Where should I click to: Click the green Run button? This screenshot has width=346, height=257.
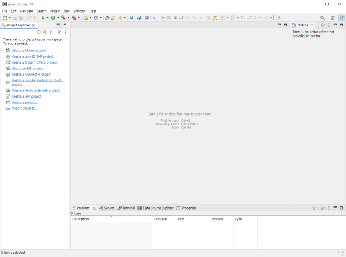[x=53, y=17]
